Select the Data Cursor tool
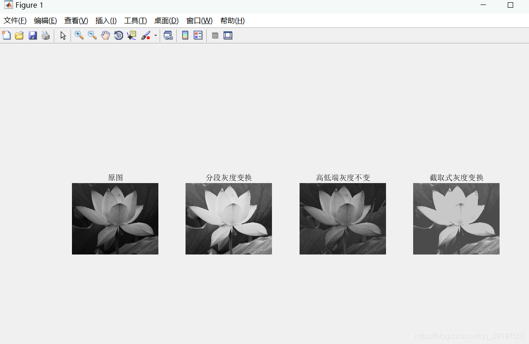529x344 pixels. click(132, 35)
